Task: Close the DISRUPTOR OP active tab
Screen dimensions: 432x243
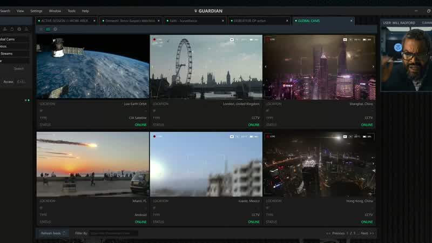Action: (287, 21)
